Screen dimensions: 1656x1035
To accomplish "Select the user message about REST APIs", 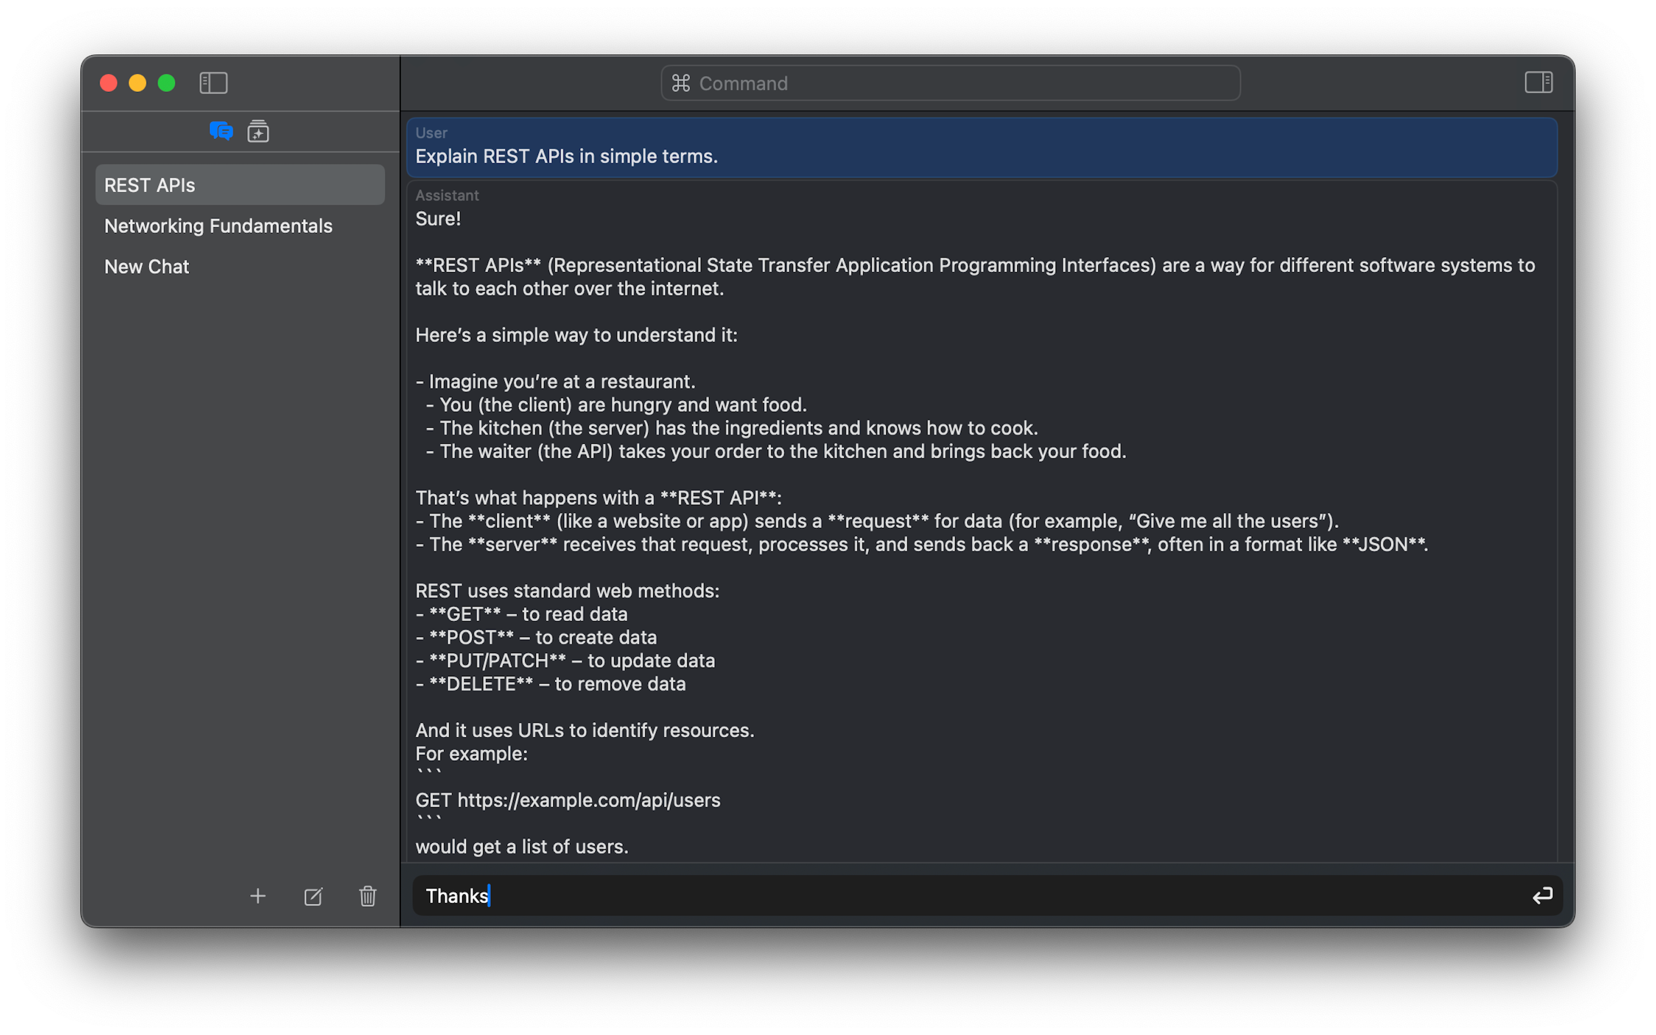I will pos(982,148).
